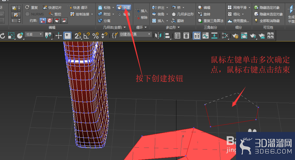Open the 松弛 dropdown arrow
This screenshot has width=295, height=160.
point(113,8)
